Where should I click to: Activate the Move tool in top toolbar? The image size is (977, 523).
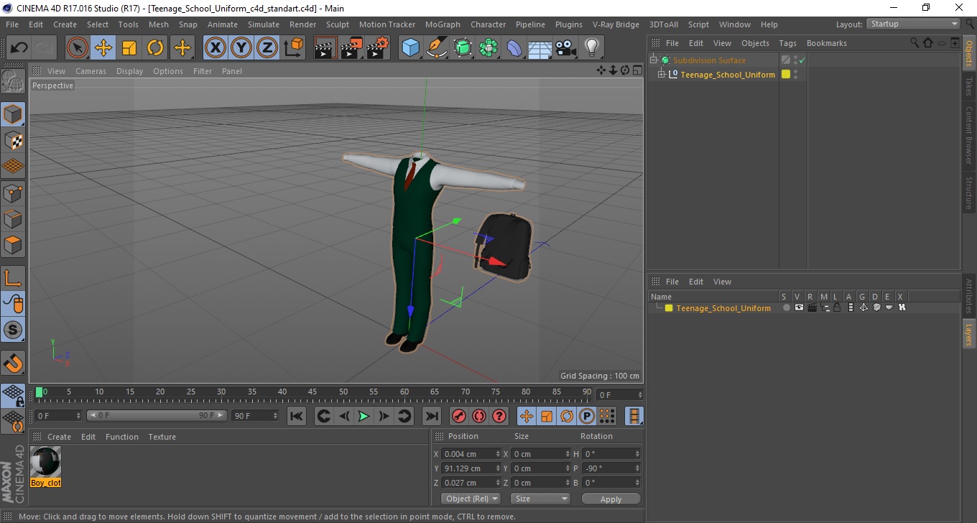tap(103, 48)
